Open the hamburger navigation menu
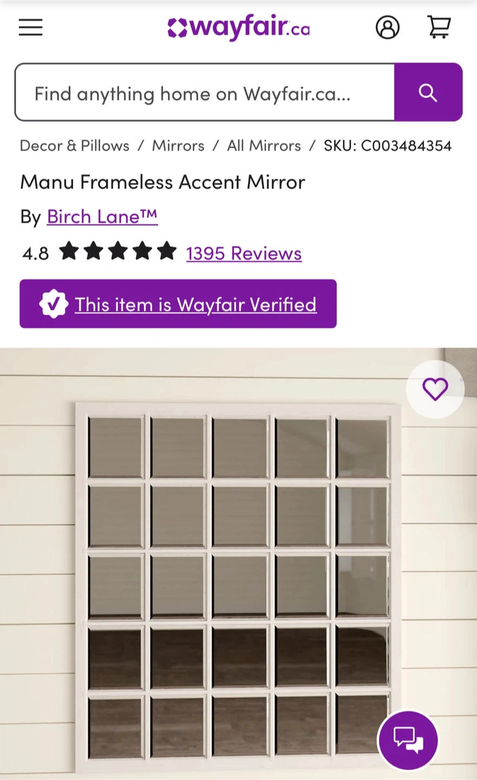477x780 pixels. tap(31, 28)
